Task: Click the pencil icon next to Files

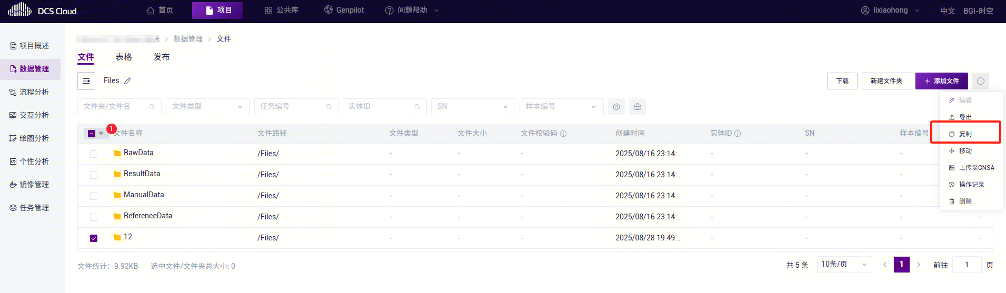Action: [x=127, y=81]
